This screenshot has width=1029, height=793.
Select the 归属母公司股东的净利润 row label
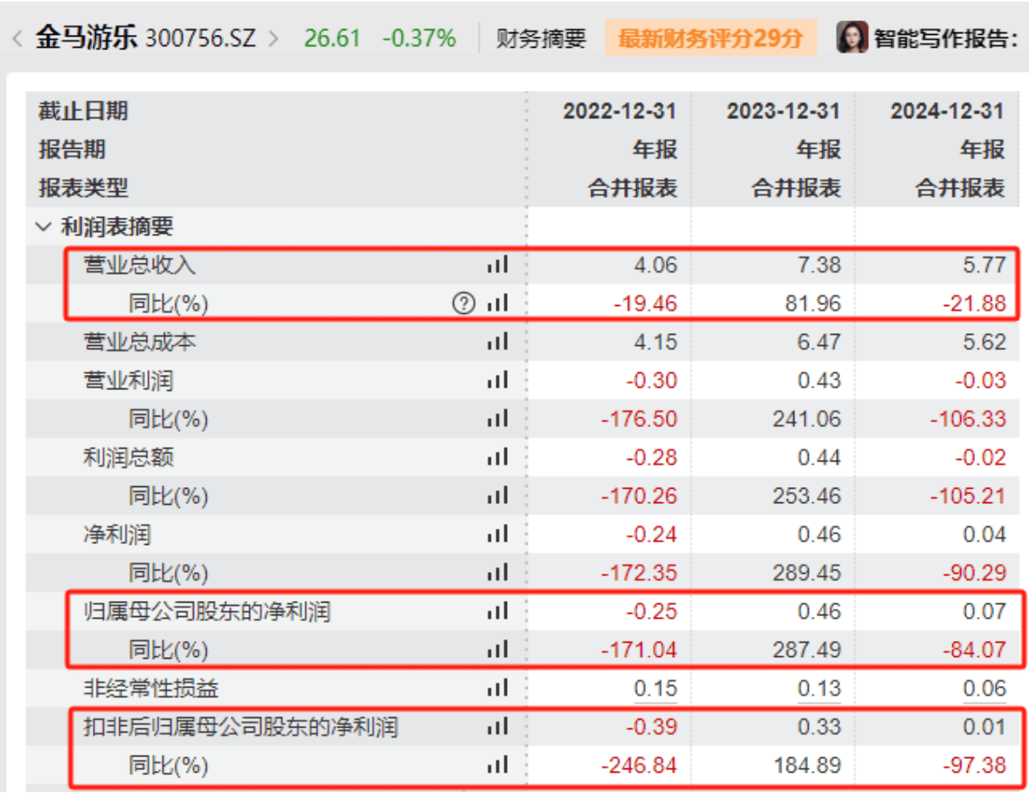pyautogui.click(x=207, y=611)
